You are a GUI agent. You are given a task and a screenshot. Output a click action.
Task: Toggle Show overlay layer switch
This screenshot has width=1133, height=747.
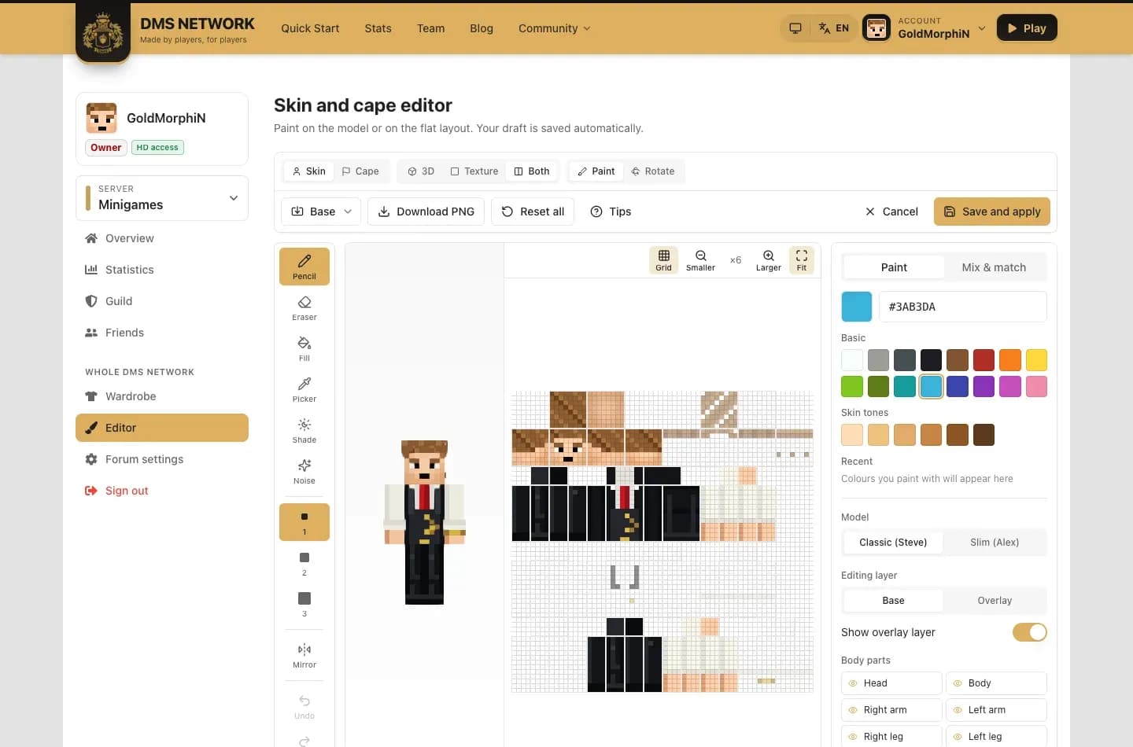[1029, 632]
